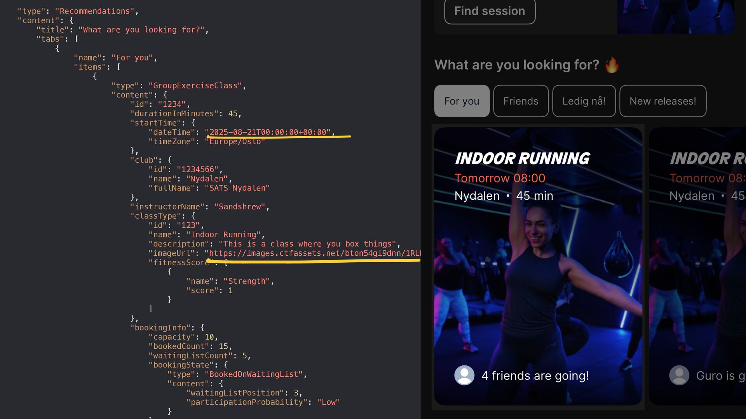Select the For you tab
The image size is (746, 419).
coord(462,101)
